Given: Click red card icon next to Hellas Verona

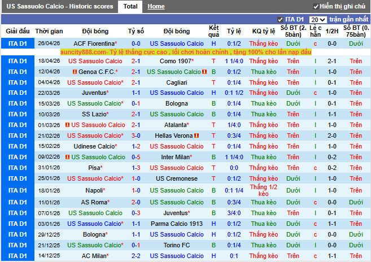Looking at the screenshot, I should (x=197, y=136).
